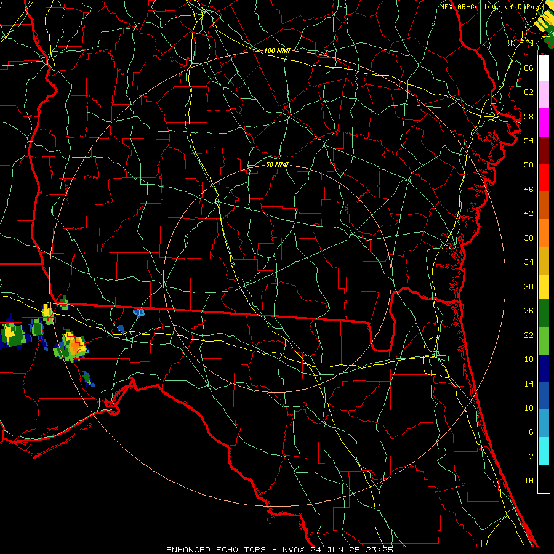
Task: Pick the dark red 54 kft legend swatch
Action: tap(544, 150)
